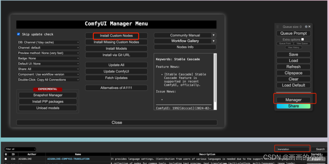Click the Clear button
This screenshot has width=329, height=164.
tap(294, 79)
